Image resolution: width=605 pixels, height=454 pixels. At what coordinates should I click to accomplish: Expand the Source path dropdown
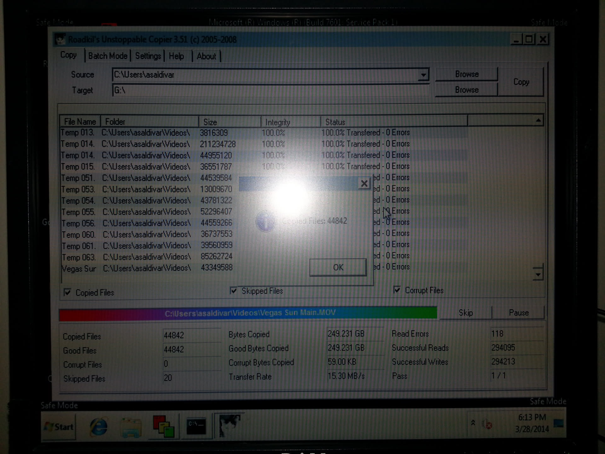pyautogui.click(x=423, y=75)
